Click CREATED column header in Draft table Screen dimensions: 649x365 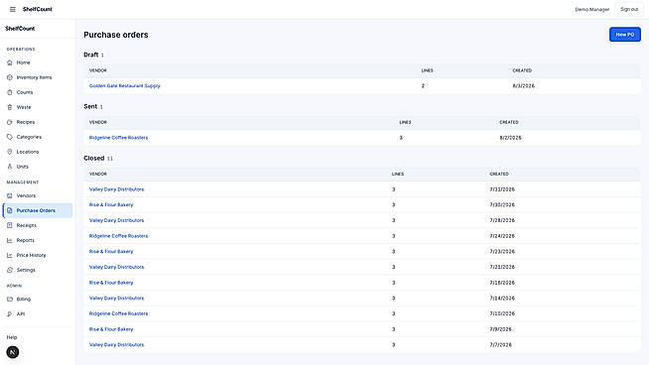pos(522,70)
